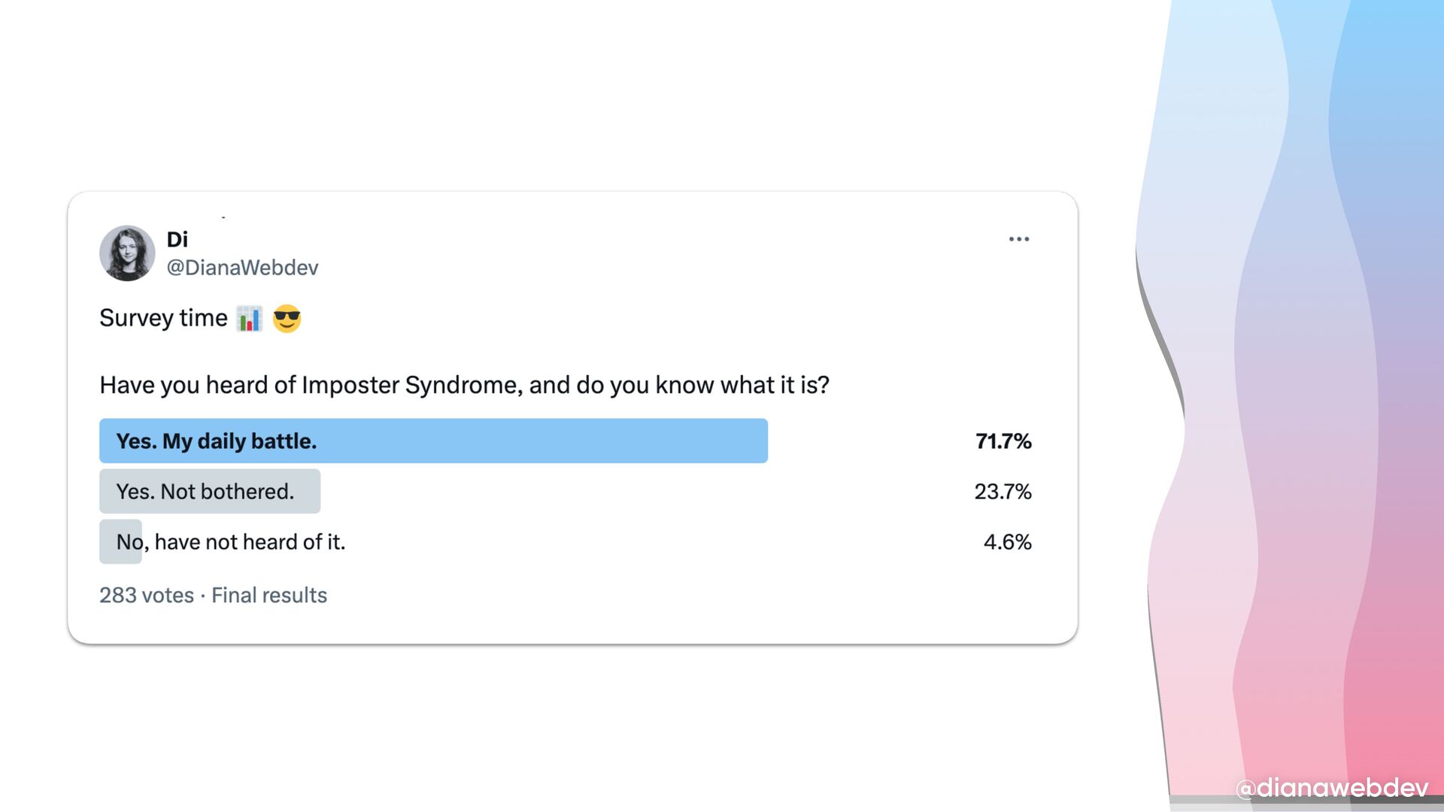Screen dimensions: 1444x812
Task: Select the "Yes. Not bothered." poll option
Action: 205,491
